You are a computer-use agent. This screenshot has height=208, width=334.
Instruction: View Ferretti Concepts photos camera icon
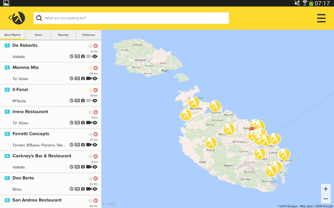(83, 145)
